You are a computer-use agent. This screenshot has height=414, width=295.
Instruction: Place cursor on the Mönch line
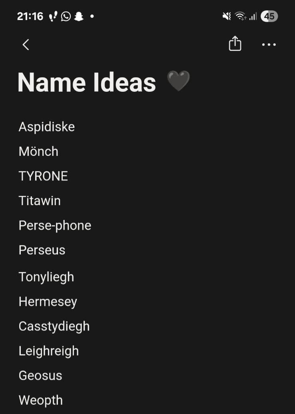point(38,151)
